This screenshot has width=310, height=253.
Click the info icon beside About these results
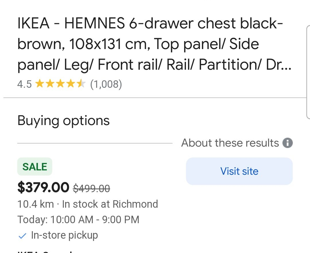pyautogui.click(x=287, y=143)
